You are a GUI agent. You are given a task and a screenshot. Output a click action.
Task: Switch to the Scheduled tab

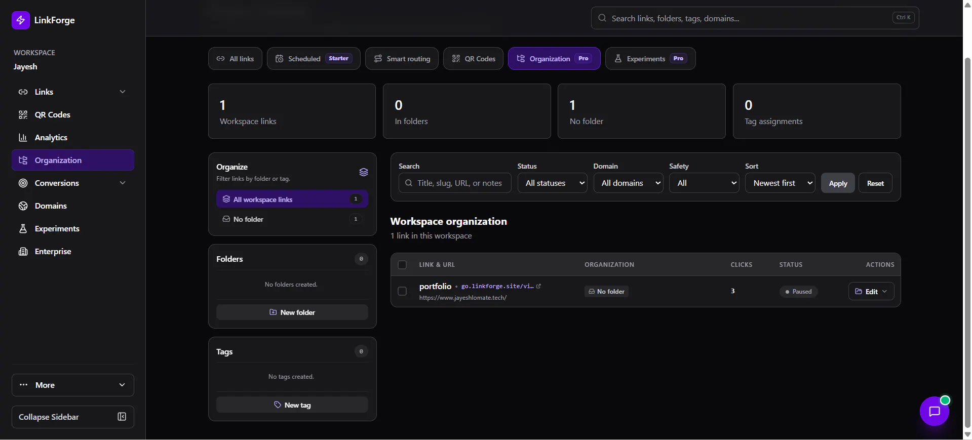314,59
